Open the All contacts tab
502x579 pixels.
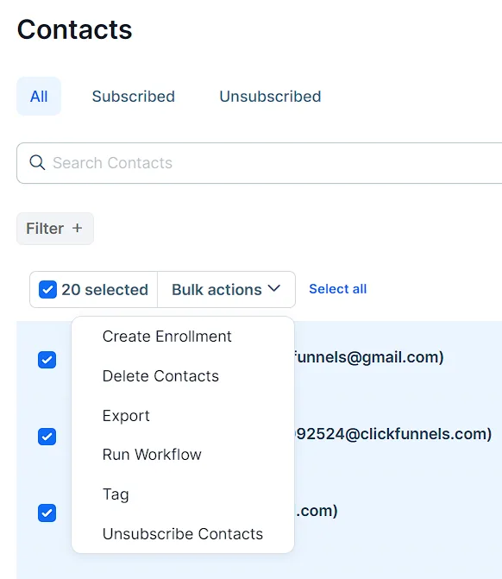tap(39, 97)
